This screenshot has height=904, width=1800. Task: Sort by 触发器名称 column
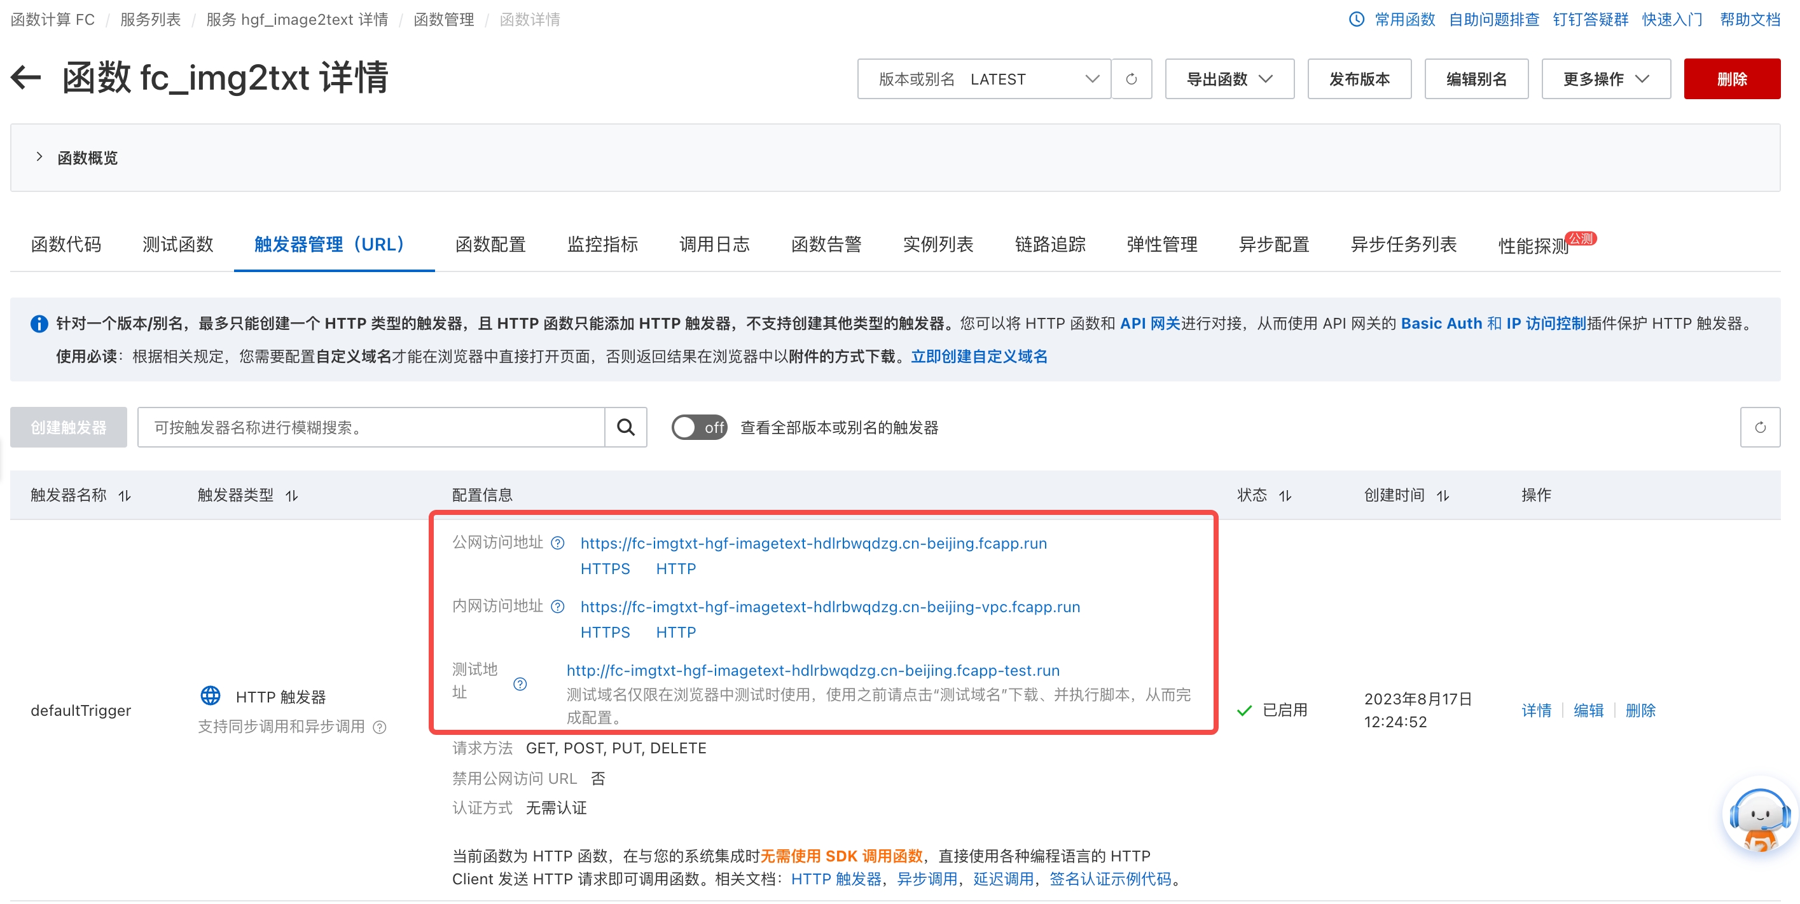[x=125, y=495]
